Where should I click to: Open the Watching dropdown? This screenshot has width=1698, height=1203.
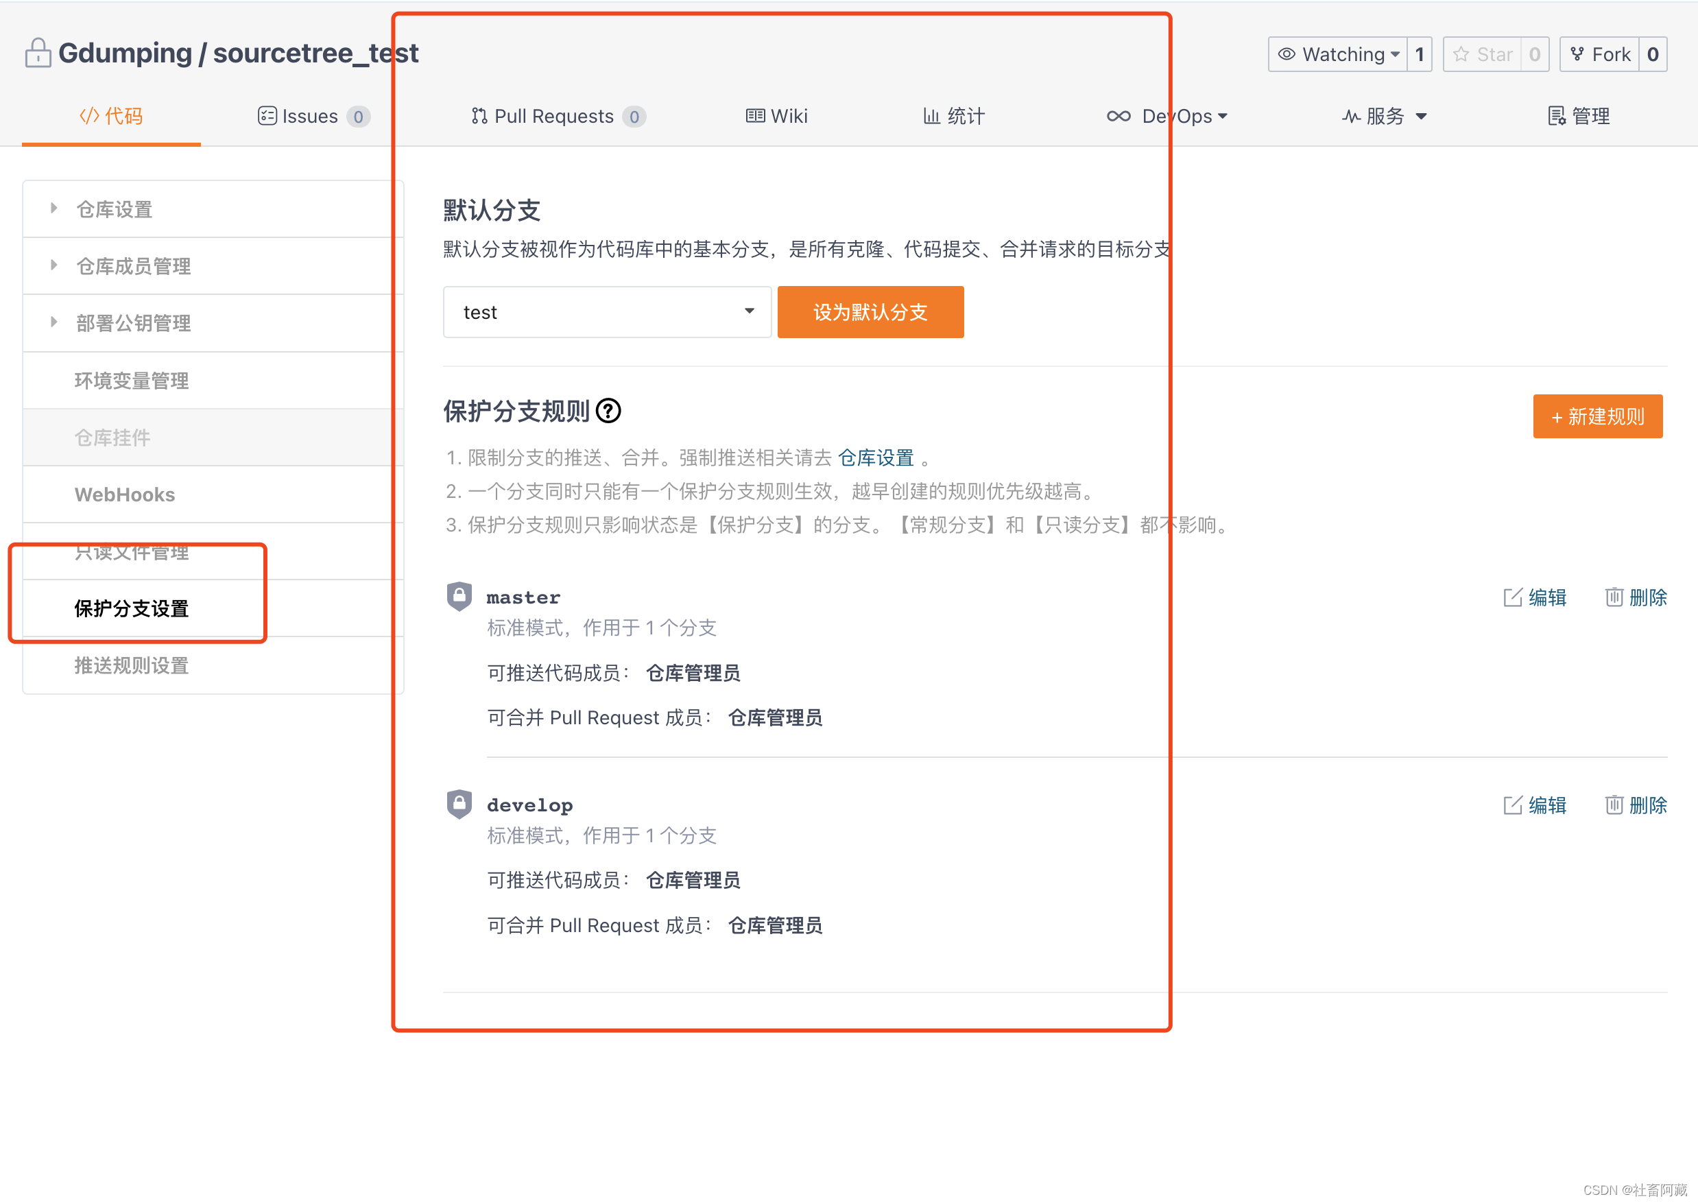tap(1339, 54)
